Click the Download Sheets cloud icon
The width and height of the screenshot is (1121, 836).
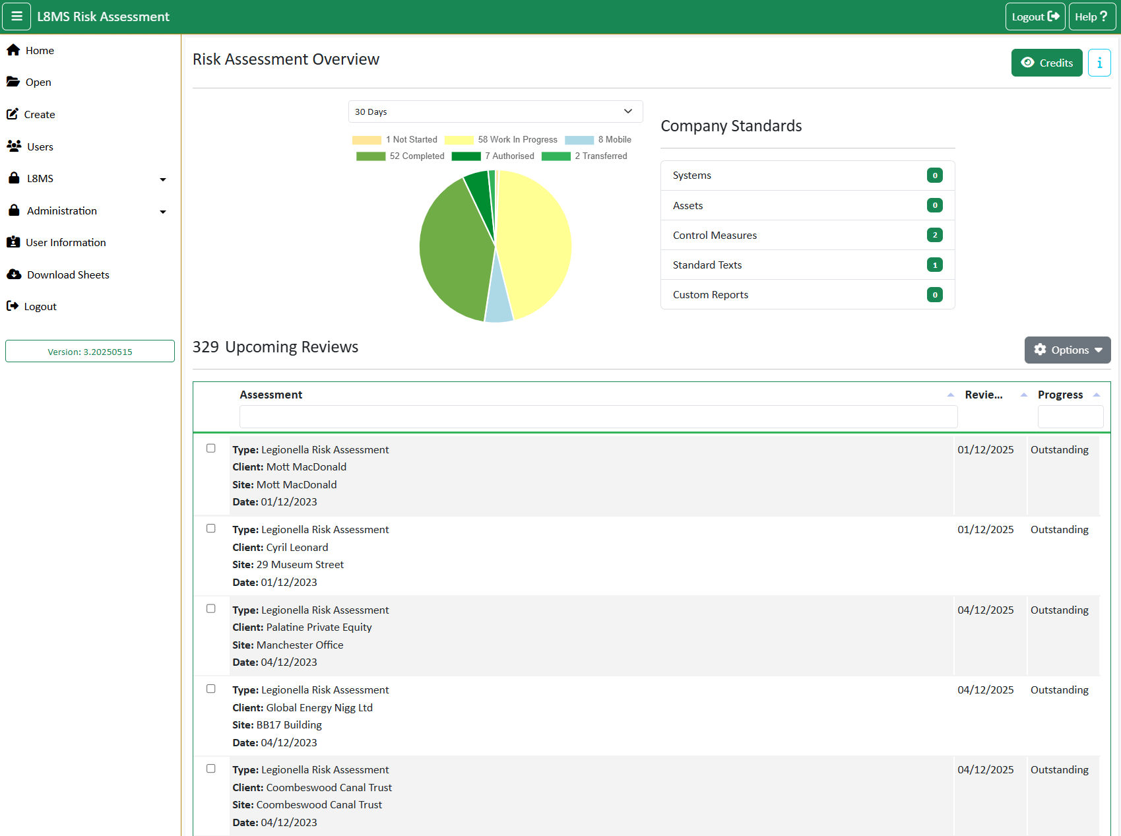14,274
